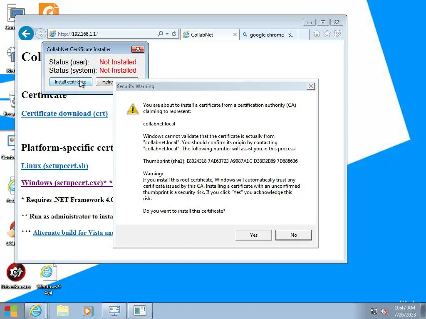Close the CollabNet Certificate Installer window
Screen dimensions: 426x319
[138, 49]
